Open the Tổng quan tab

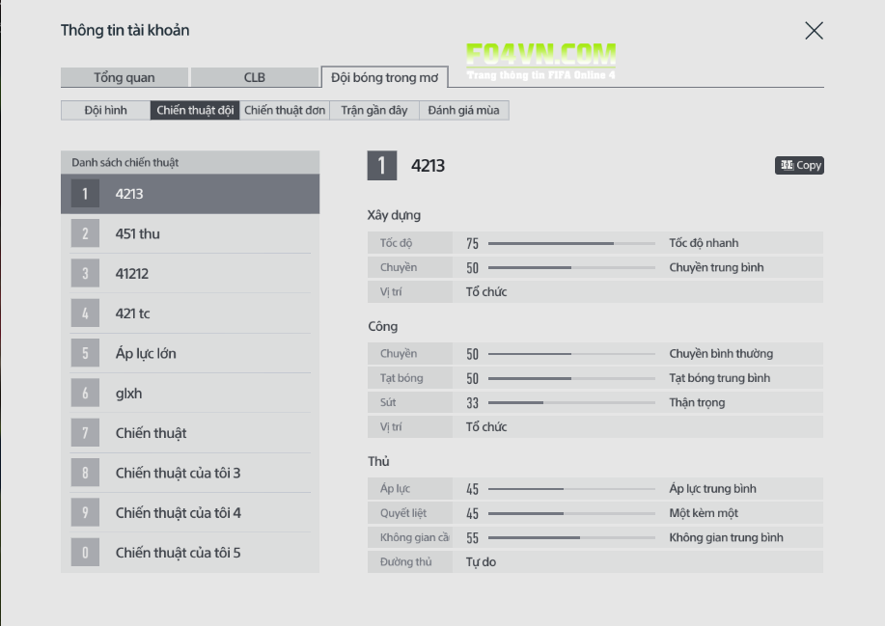[x=124, y=77]
